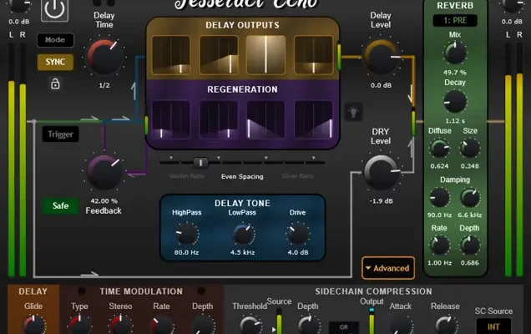
Task: Click the Feedback knob
Action: coord(104,172)
